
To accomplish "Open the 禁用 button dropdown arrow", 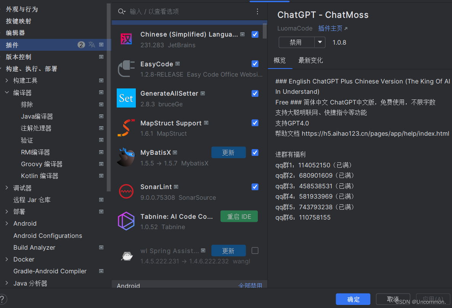I will (320, 42).
